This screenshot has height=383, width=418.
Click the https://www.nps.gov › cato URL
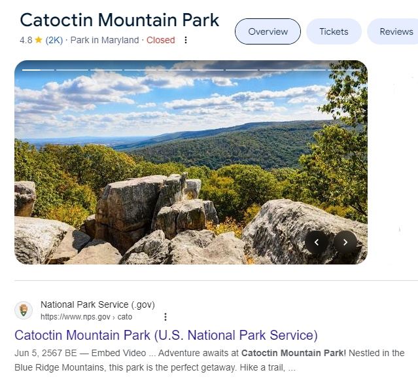86,317
